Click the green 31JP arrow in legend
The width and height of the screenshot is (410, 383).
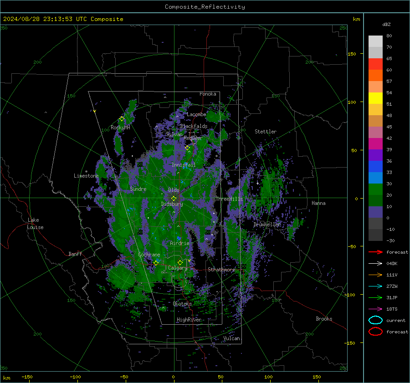coord(375,297)
